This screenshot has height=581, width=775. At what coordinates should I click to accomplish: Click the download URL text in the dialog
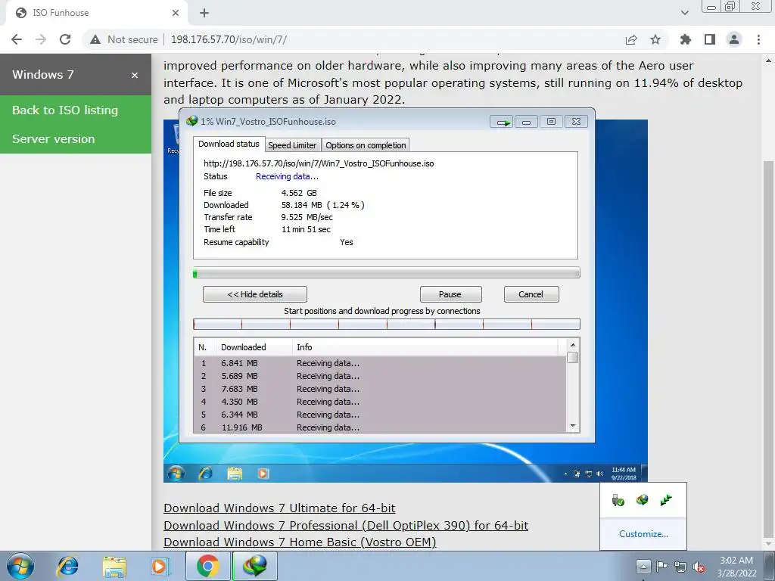coord(319,163)
